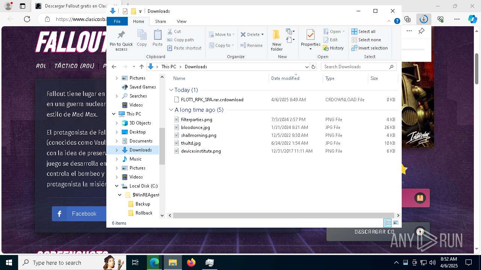Sort by Date modified column header
This screenshot has height=270, width=481.
296,78
